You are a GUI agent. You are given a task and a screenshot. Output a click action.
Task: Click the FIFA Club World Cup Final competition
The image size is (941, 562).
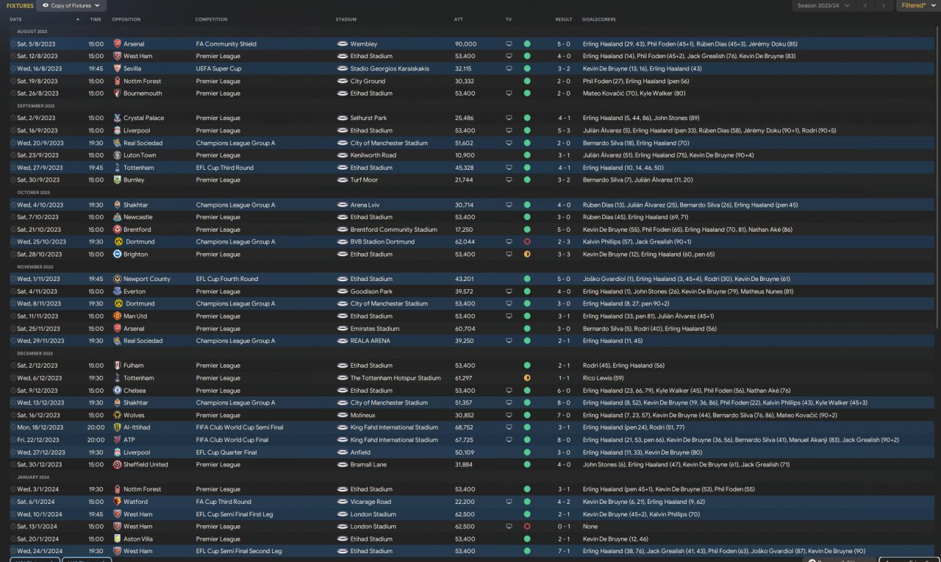click(x=234, y=440)
